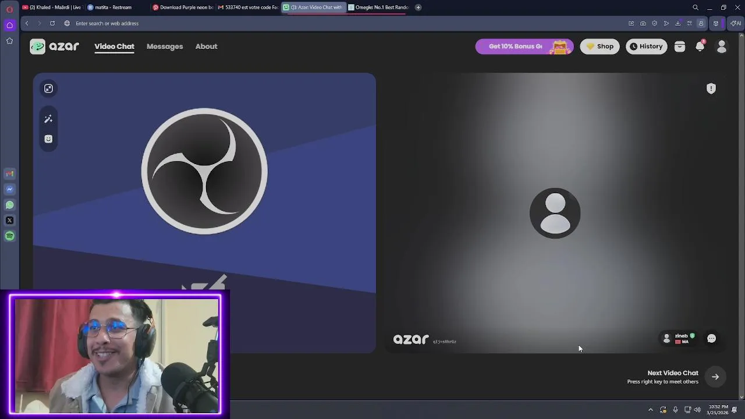This screenshot has width=745, height=419.
Task: Take a snapshot with camera icon
Action: point(643,23)
